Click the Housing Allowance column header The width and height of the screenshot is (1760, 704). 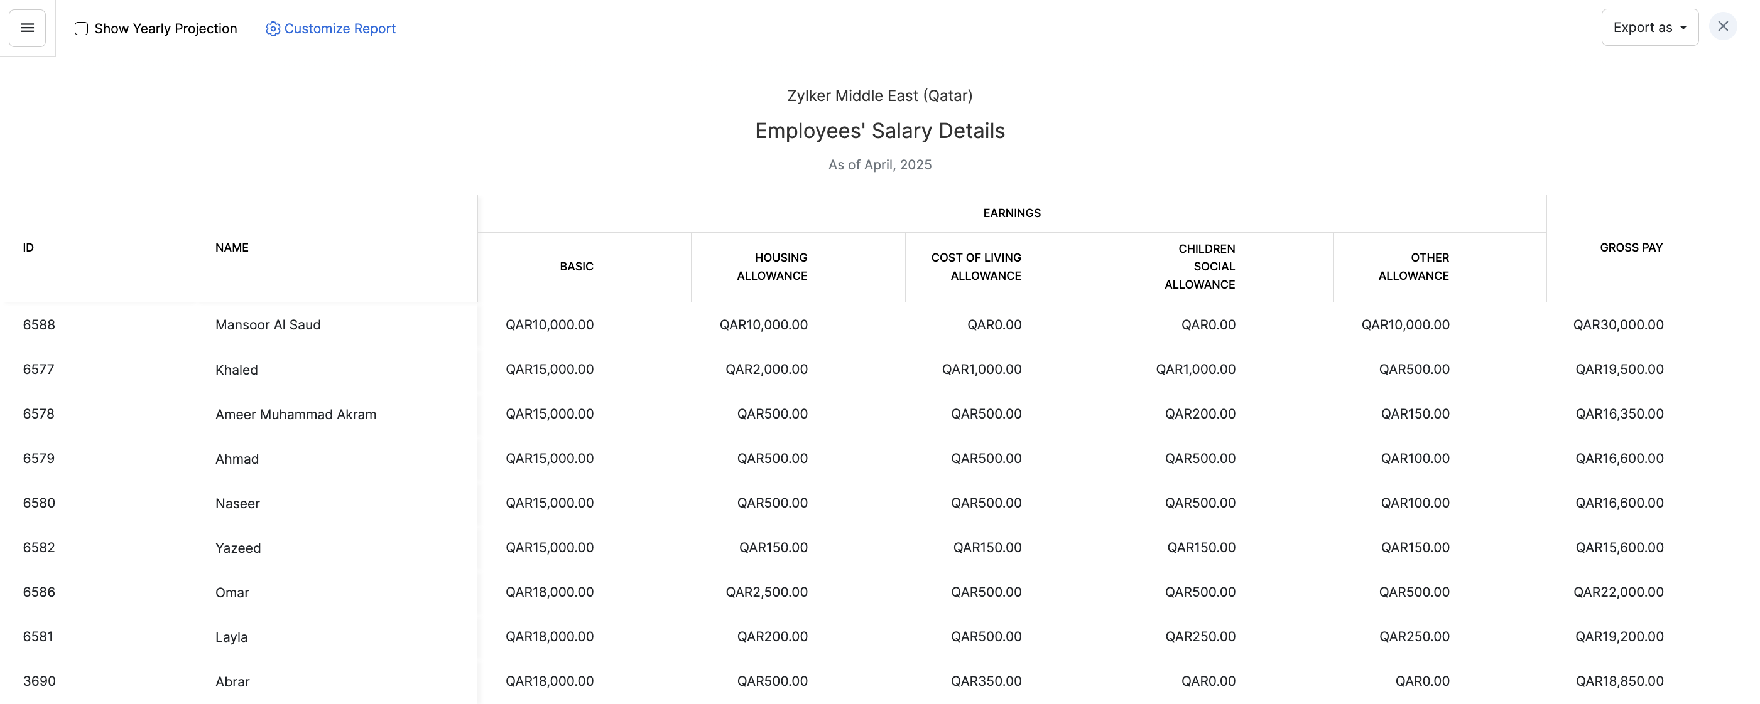coord(772,267)
